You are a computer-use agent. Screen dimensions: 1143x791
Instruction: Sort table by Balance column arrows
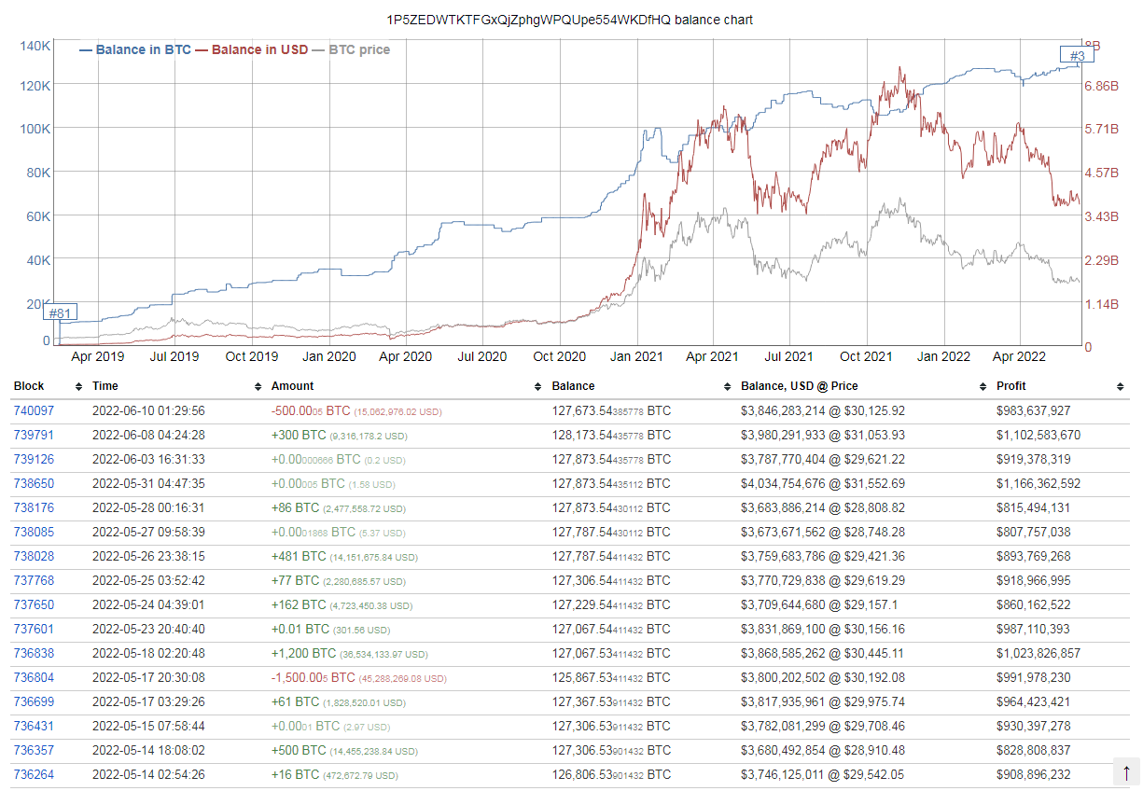[x=728, y=386]
